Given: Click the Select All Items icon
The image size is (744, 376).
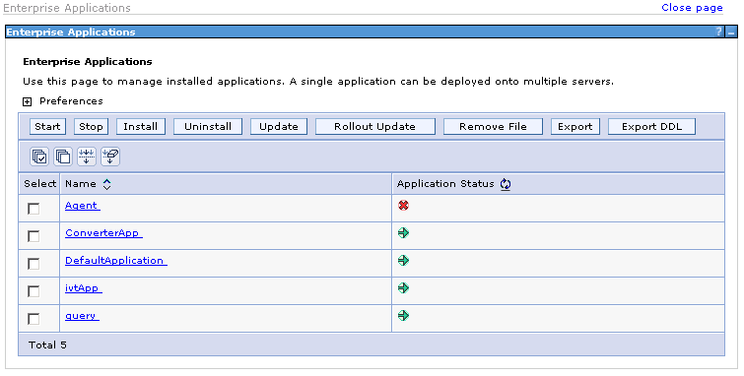Looking at the screenshot, I should [x=39, y=157].
